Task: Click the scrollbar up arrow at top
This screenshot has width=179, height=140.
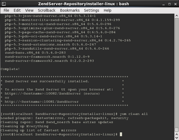Action: [177, 16]
